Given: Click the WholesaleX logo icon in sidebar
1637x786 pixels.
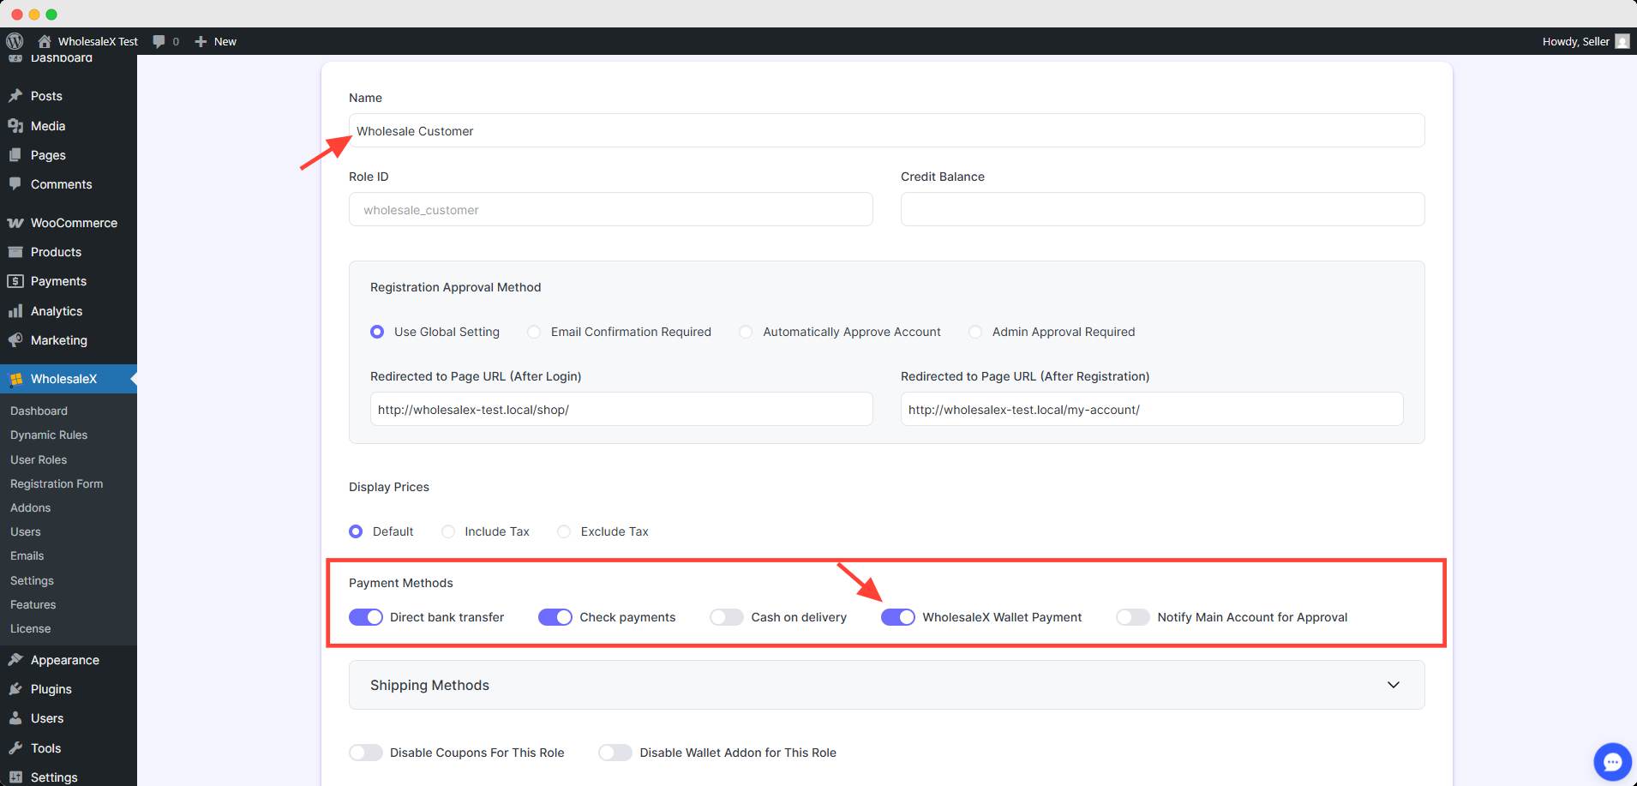Looking at the screenshot, I should 15,379.
